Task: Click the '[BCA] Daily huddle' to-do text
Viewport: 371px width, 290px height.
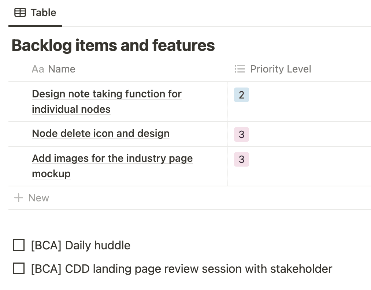Action: click(81, 245)
